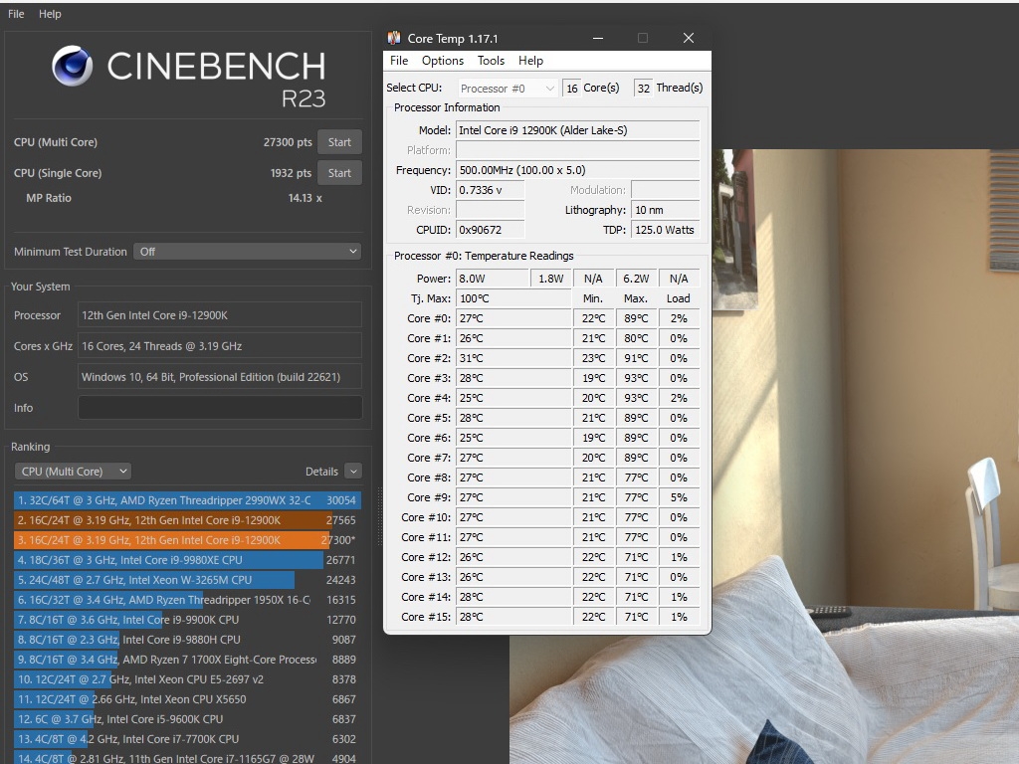Viewport: 1019px width, 764px height.
Task: Click Core #3 max temperature 93°C
Action: click(636, 378)
